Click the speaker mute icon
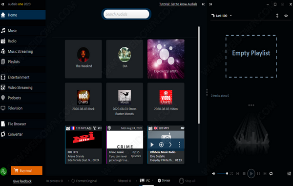 pos(213,173)
